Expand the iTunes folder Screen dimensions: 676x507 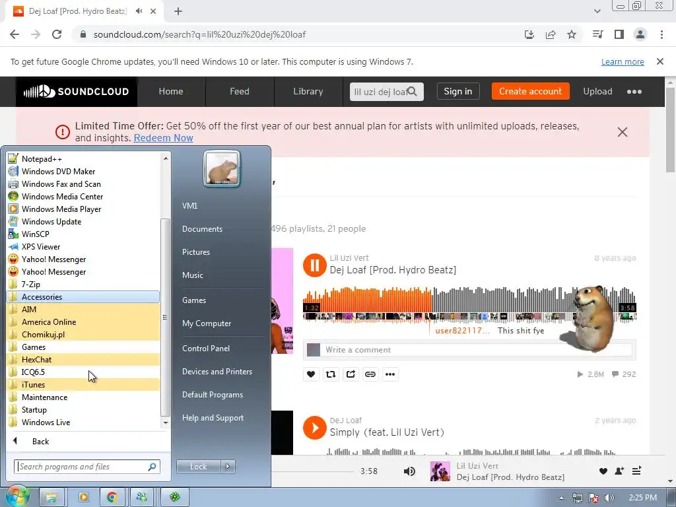[x=84, y=385]
